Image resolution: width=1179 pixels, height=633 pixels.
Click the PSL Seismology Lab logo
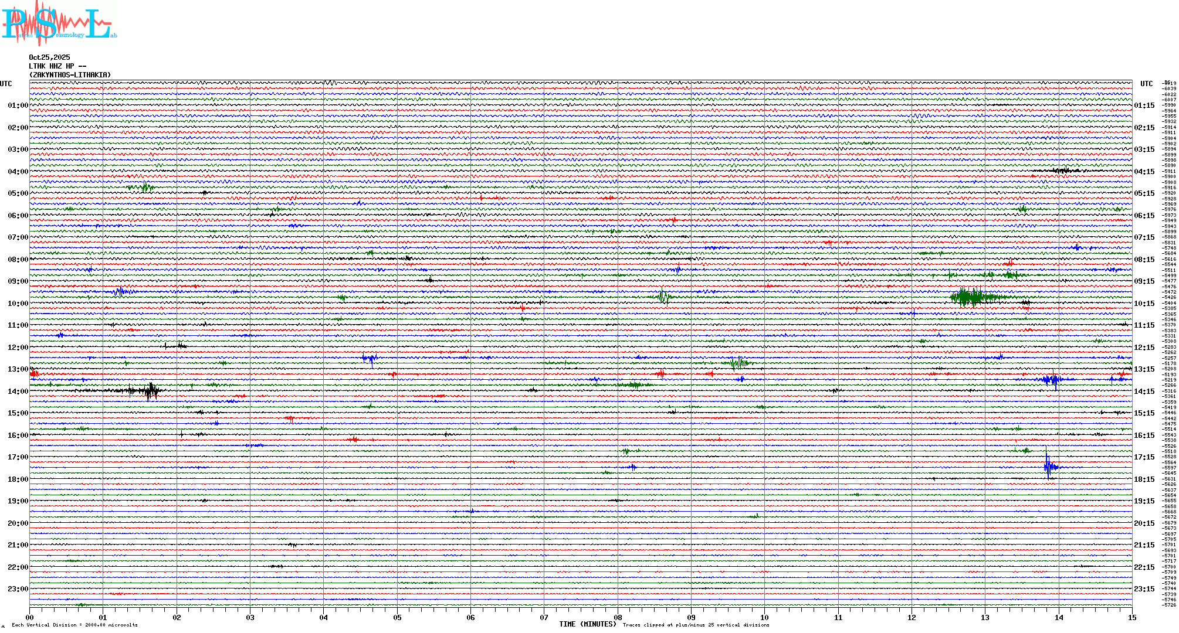click(x=59, y=23)
